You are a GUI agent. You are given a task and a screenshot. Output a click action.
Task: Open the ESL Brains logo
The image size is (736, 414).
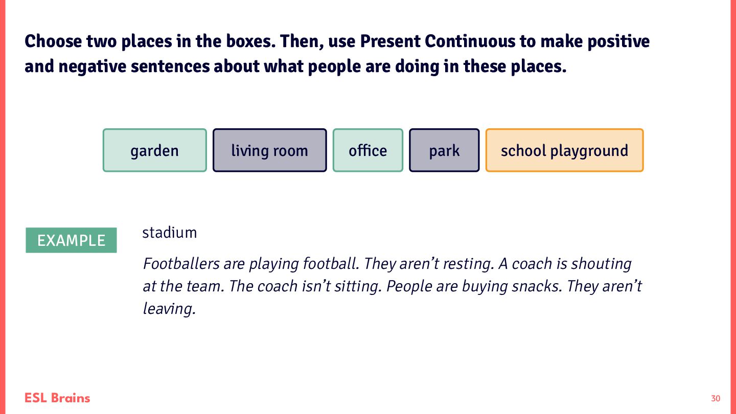coord(57,398)
